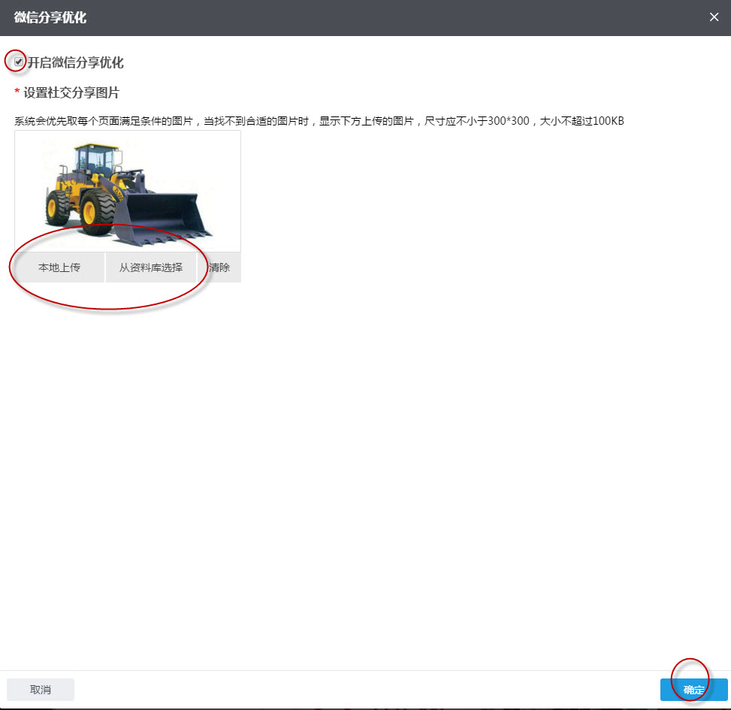This screenshot has width=731, height=710.
Task: Pick an image from the material library
Action: [x=151, y=267]
